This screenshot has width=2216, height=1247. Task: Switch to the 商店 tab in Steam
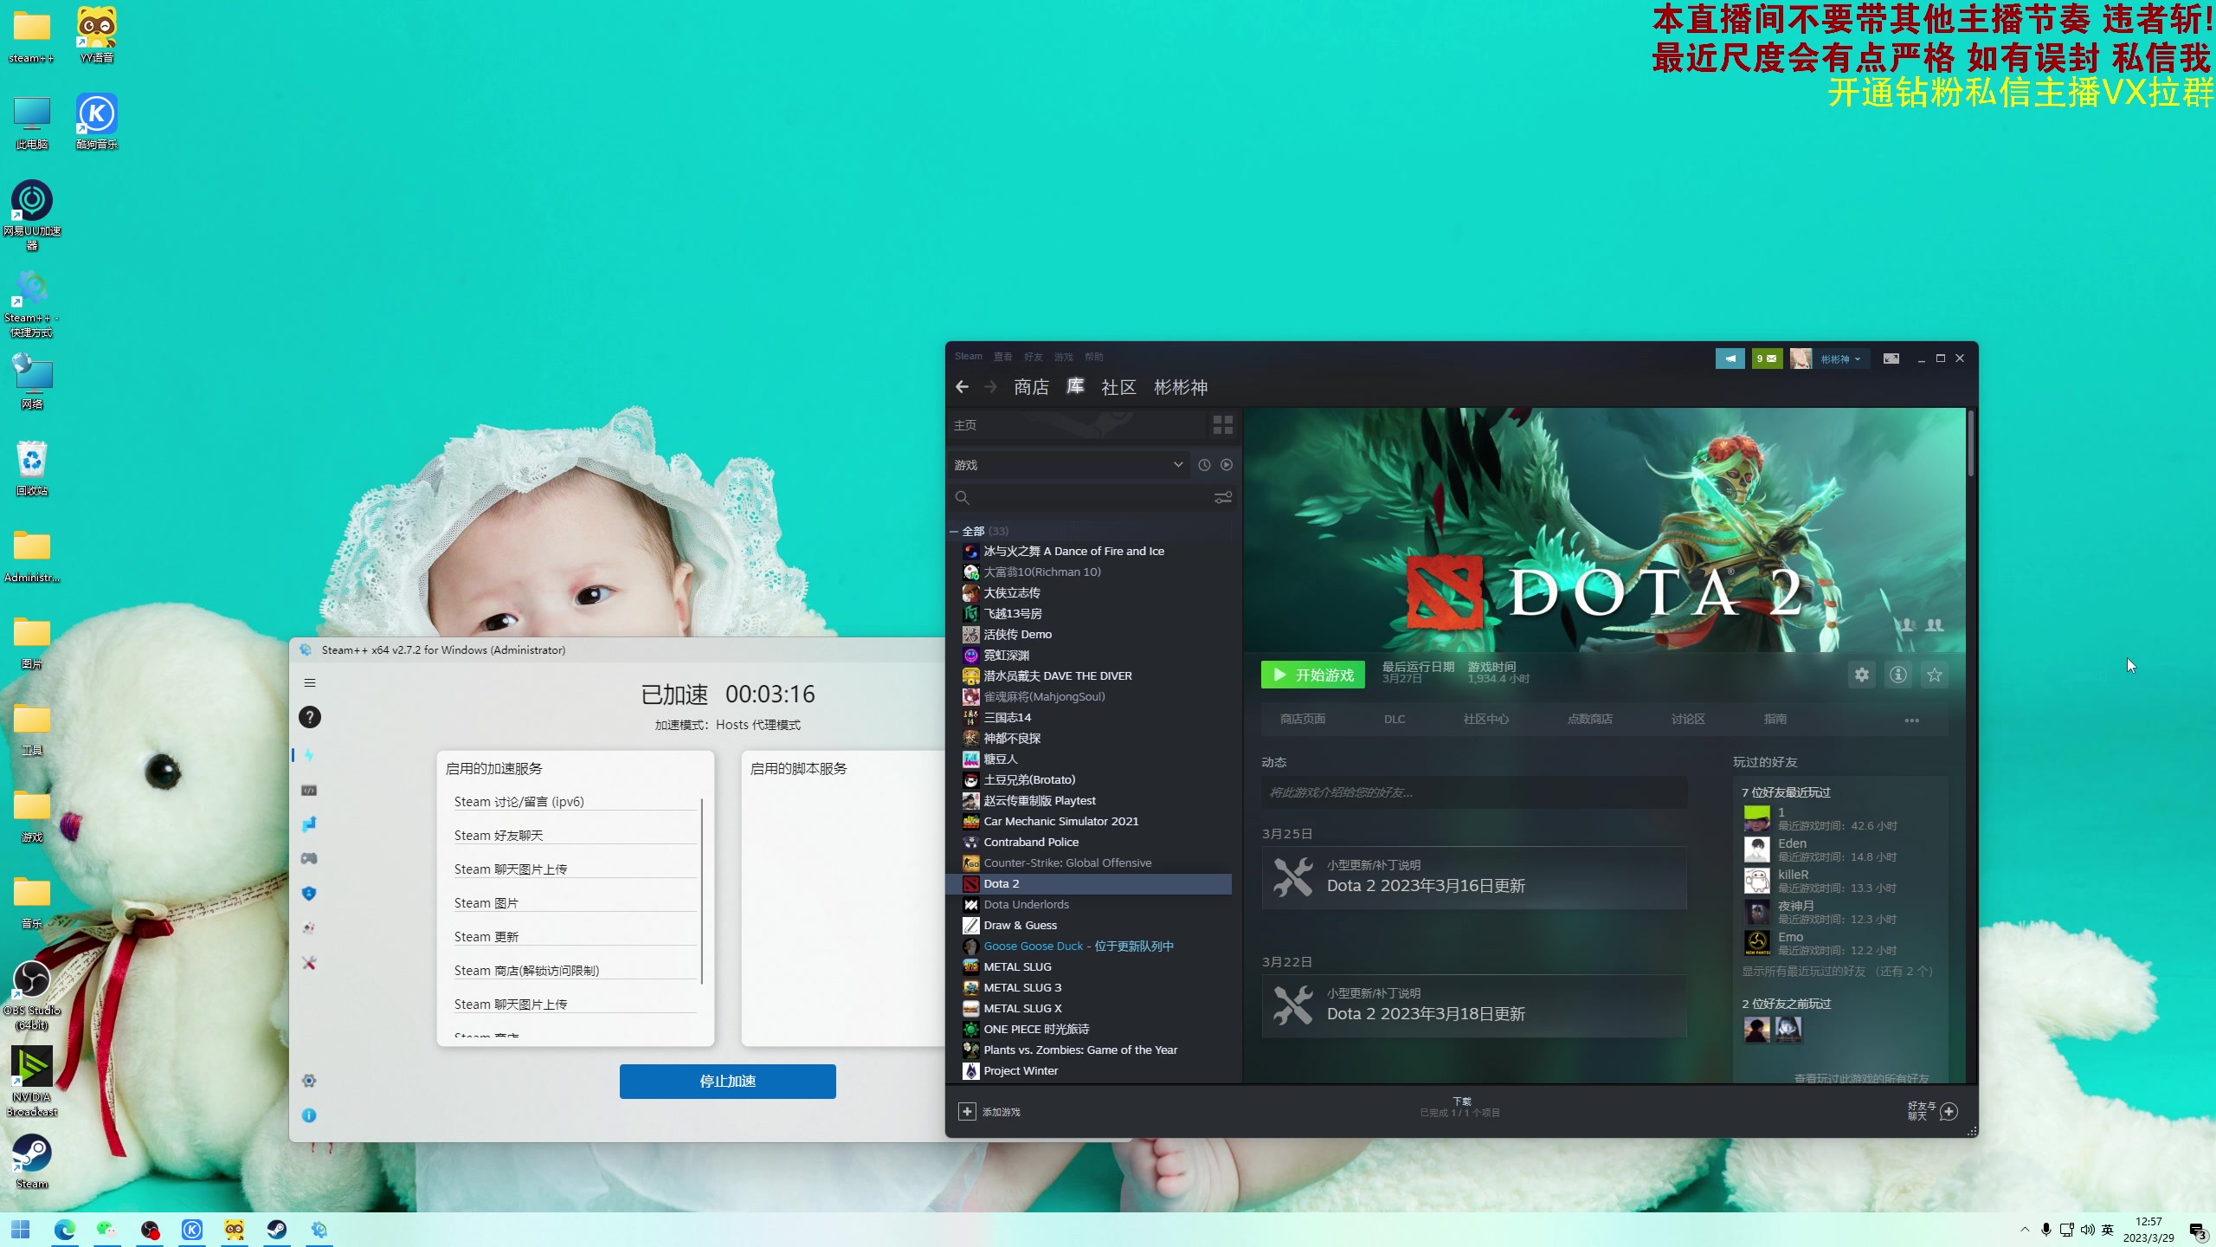pos(1031,387)
